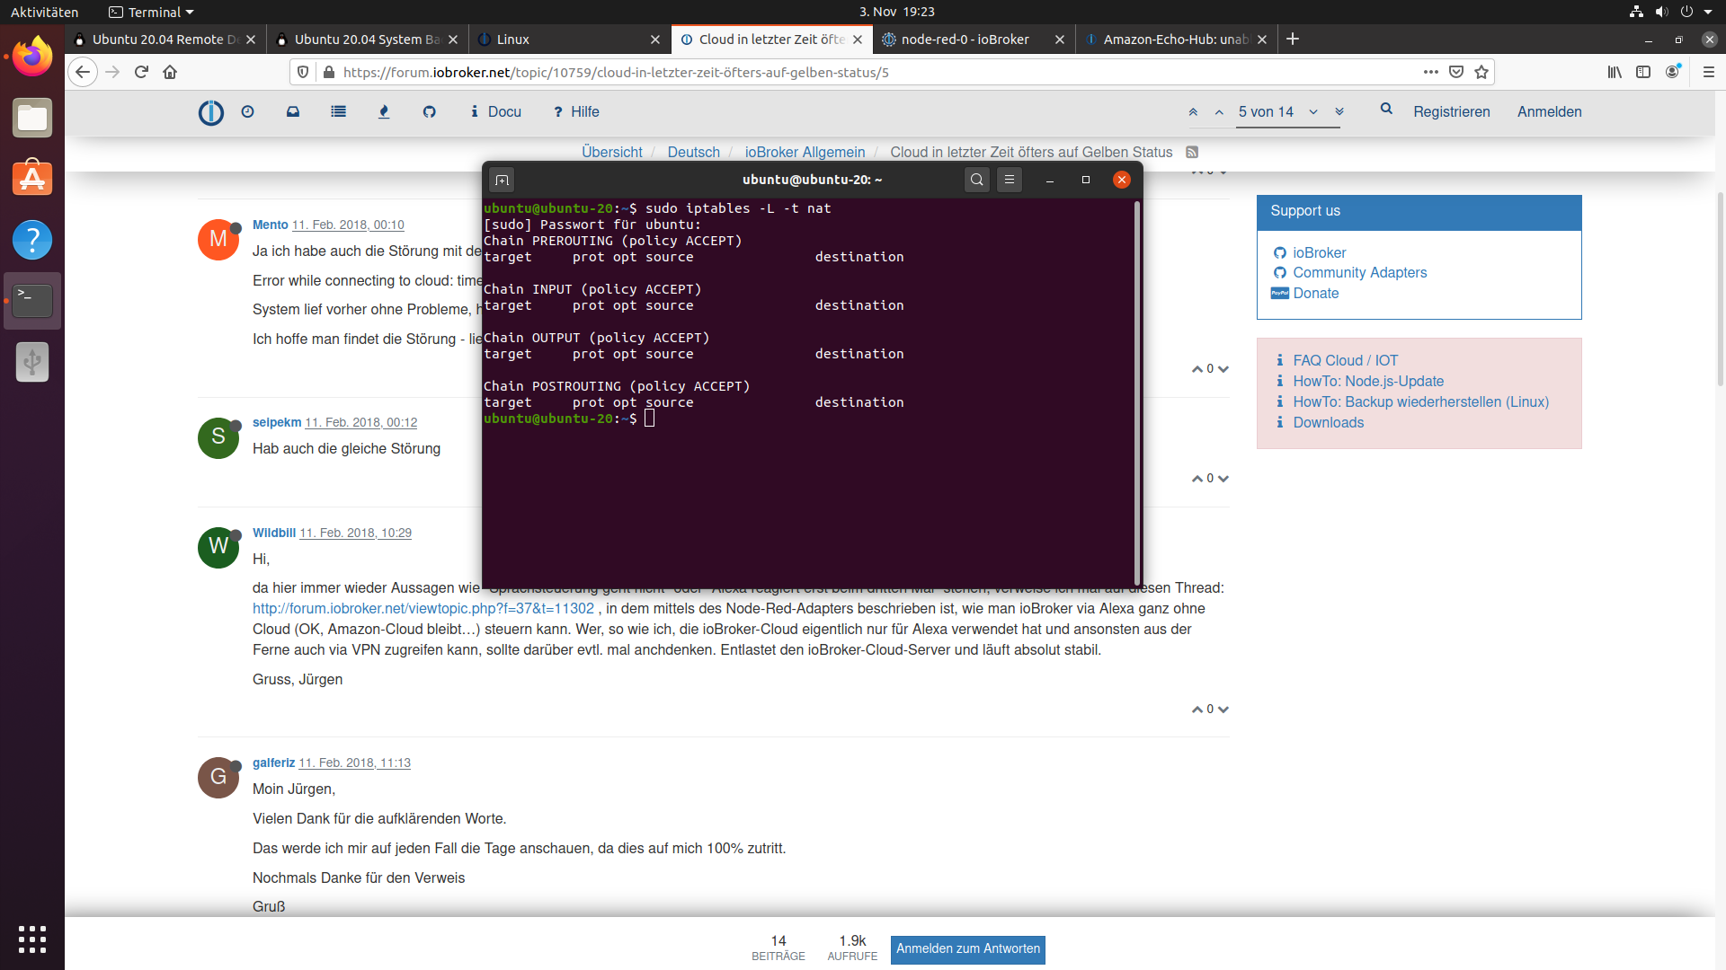This screenshot has height=970, width=1726.
Task: Open Firefox account icon
Action: point(1673,72)
